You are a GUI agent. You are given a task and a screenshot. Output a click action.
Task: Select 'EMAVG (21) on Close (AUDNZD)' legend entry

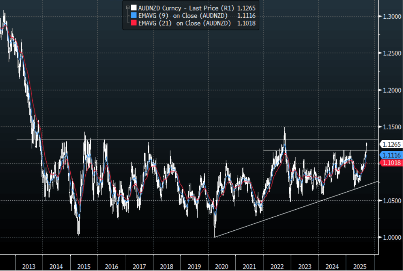[x=184, y=23]
